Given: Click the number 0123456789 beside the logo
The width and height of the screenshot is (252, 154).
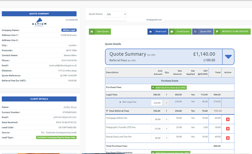Looking at the screenshot, I should coord(72,20).
